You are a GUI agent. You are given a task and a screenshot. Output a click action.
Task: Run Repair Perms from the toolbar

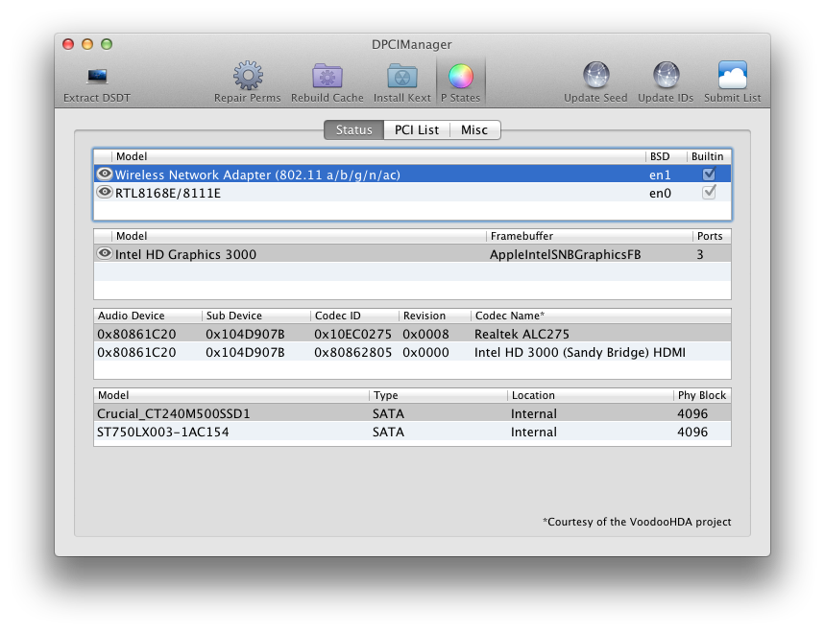[248, 77]
